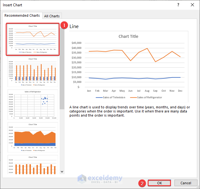Pick the Sales of Refrigerator scatter thumbnail

click(33, 105)
